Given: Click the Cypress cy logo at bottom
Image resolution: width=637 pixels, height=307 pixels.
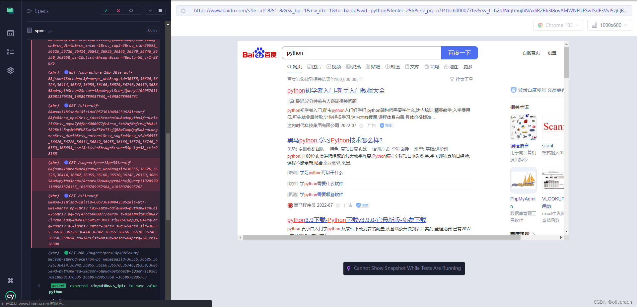Looking at the screenshot, I should tap(11, 296).
